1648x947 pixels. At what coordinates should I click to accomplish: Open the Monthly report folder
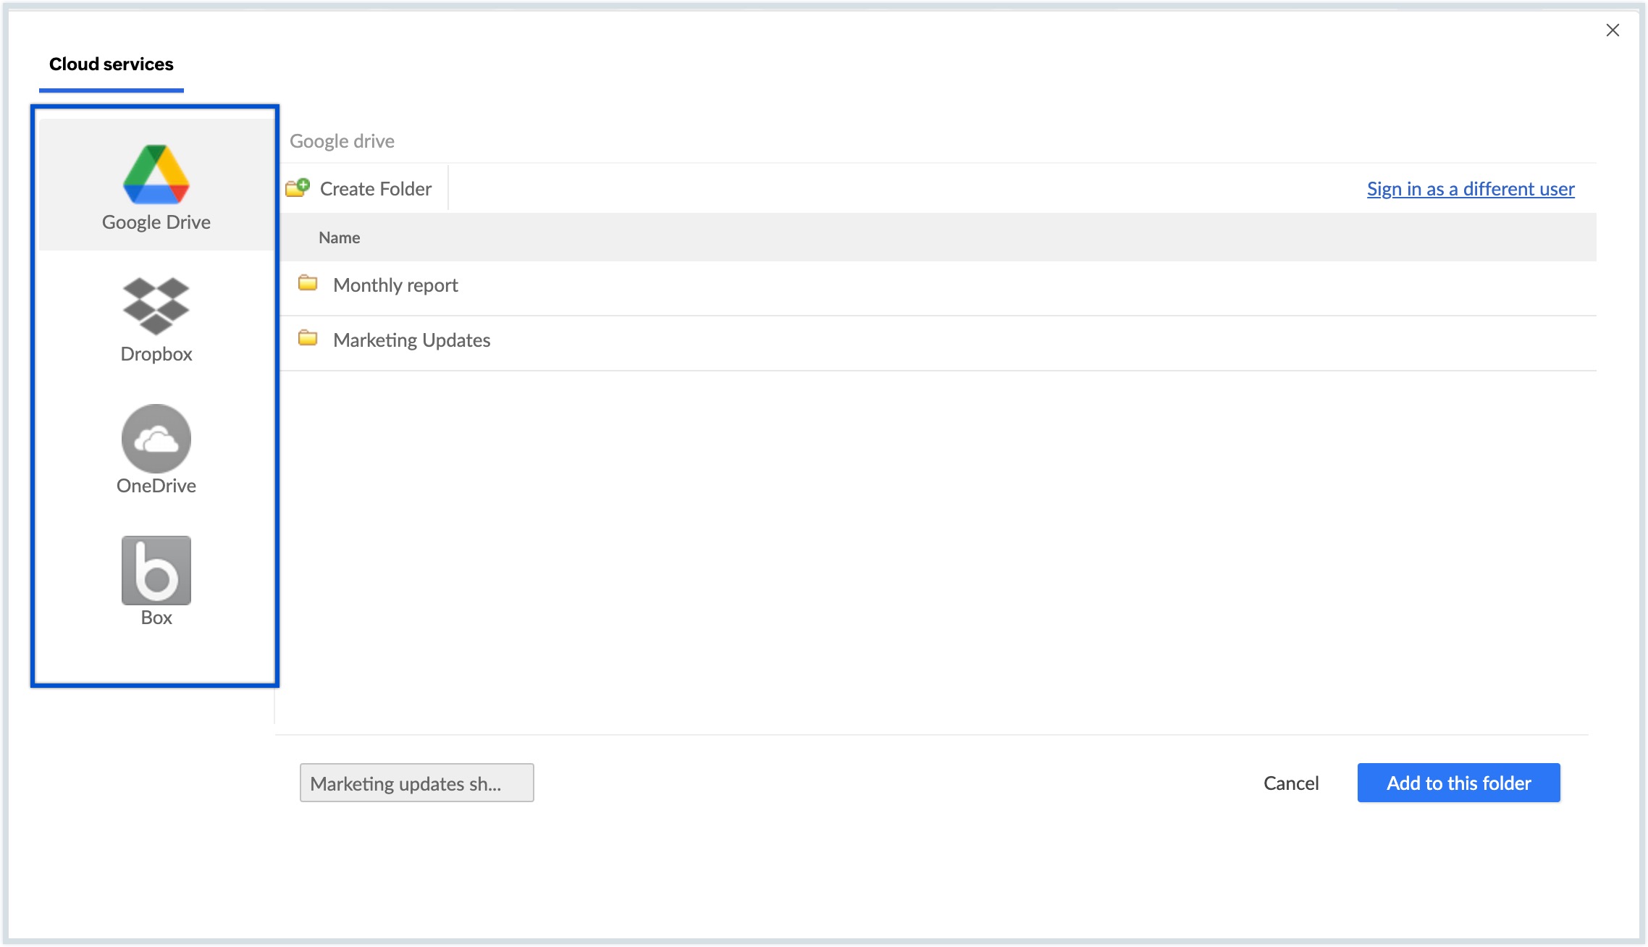(395, 285)
